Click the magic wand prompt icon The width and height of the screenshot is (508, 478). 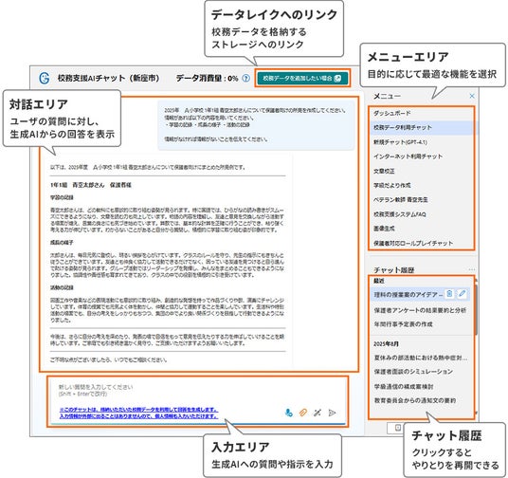tap(317, 413)
